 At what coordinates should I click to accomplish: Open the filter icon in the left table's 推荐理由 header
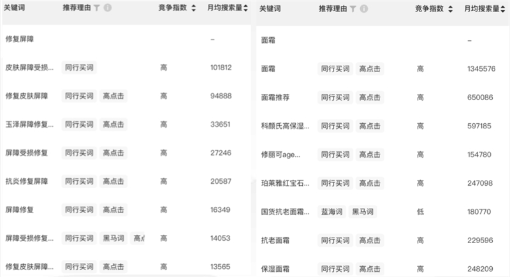coord(97,8)
